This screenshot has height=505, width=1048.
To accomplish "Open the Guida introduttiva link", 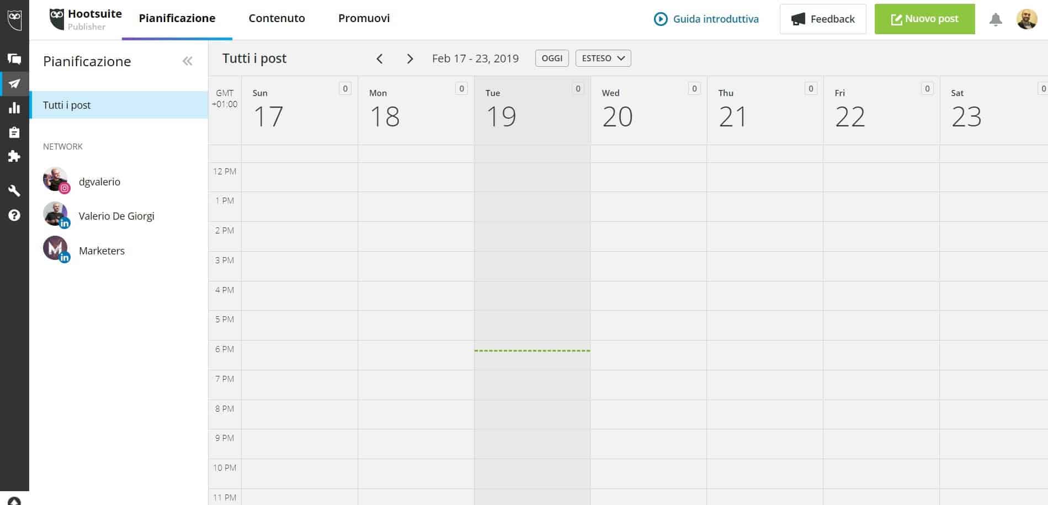I will pyautogui.click(x=706, y=19).
